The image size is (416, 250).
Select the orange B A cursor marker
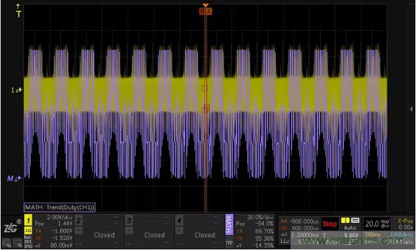(x=205, y=11)
